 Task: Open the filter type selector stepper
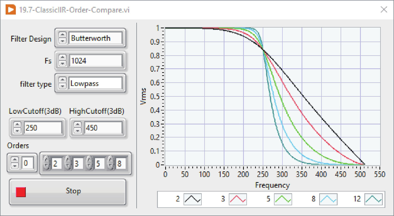click(63, 83)
